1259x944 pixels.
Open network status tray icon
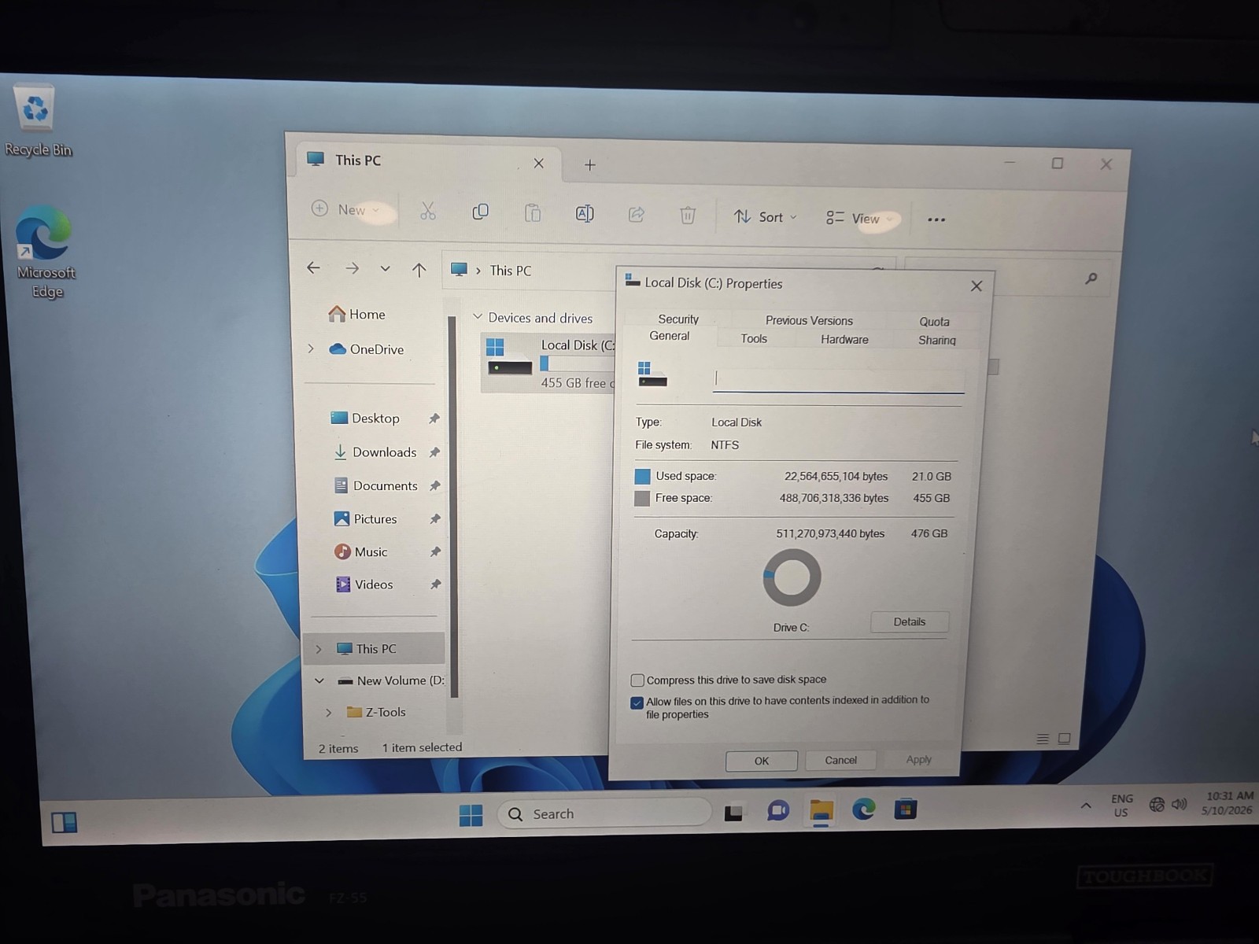1157,804
